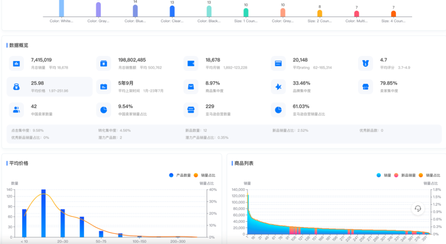Click the 50-75 price range bar

[x=101, y=234]
